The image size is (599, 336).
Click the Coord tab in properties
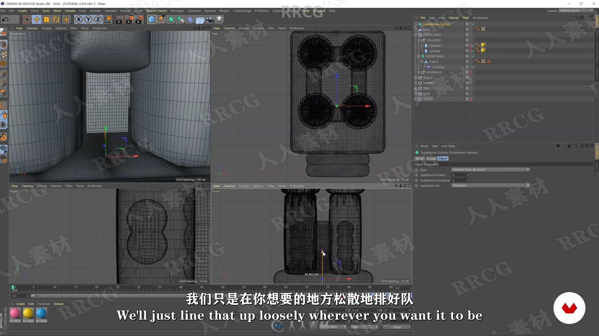coord(431,158)
